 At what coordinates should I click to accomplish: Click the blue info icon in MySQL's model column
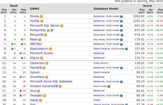pyautogui.click(x=121, y=21)
